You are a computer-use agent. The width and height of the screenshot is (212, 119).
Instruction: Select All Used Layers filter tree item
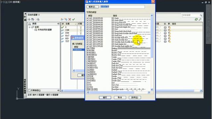(x=43, y=30)
